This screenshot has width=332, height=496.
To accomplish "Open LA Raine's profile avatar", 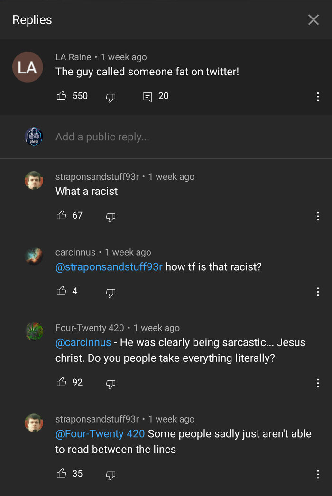I will (x=28, y=67).
